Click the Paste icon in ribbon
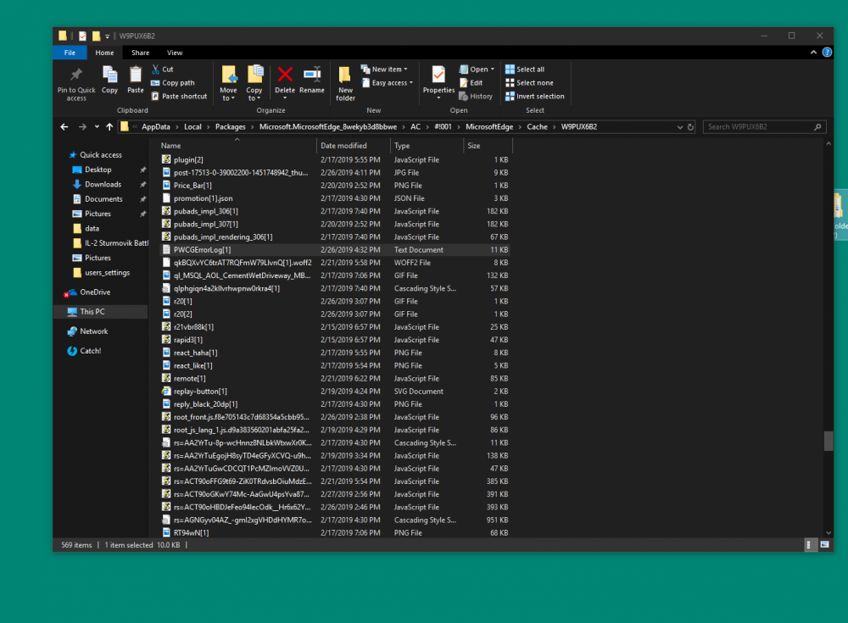Image resolution: width=848 pixels, height=623 pixels. [136, 75]
